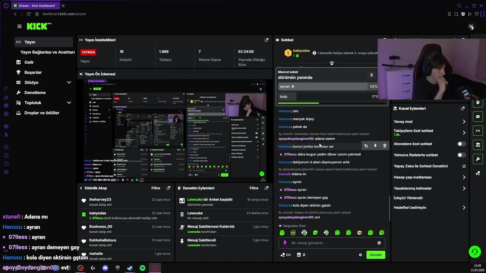Viewport: 486px width, 273px height.
Task: Open the channel points infinity icon
Action: point(286,255)
